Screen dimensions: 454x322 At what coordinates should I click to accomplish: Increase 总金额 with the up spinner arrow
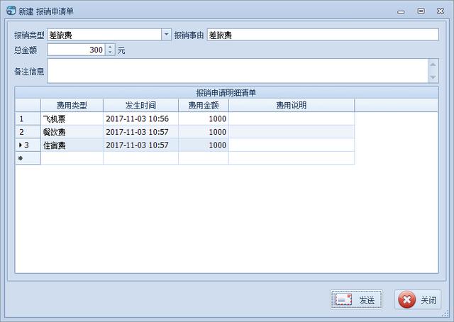pos(110,47)
